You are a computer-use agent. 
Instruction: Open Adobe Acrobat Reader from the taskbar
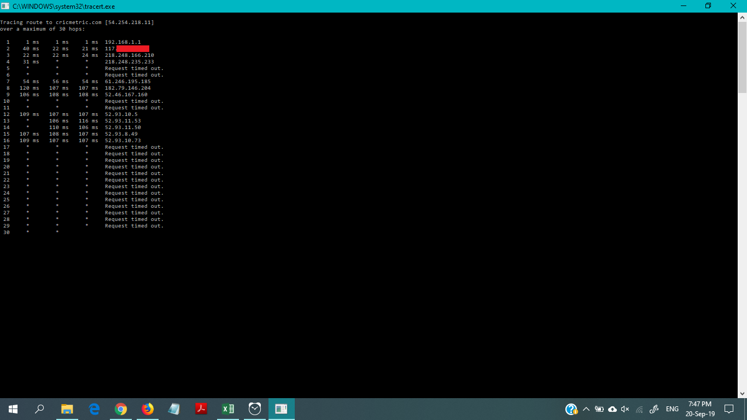coord(201,409)
